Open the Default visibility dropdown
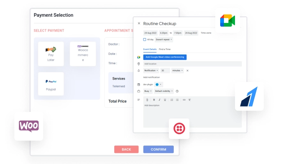 click(x=164, y=91)
